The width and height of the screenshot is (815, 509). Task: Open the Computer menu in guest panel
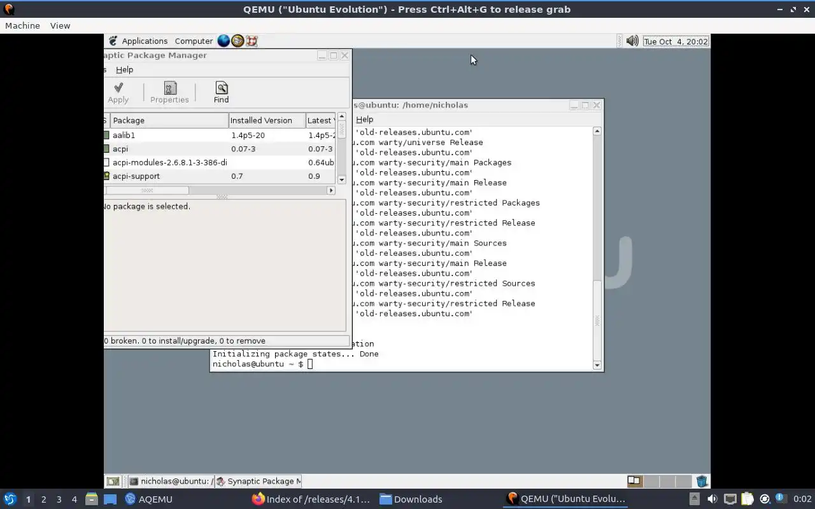194,41
